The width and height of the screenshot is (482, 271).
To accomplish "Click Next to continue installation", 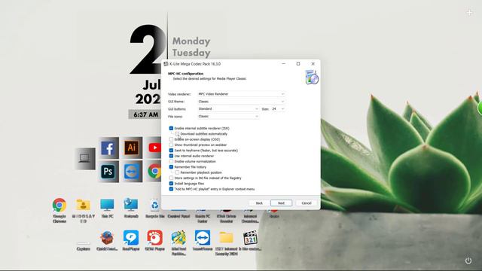I will [x=281, y=203].
